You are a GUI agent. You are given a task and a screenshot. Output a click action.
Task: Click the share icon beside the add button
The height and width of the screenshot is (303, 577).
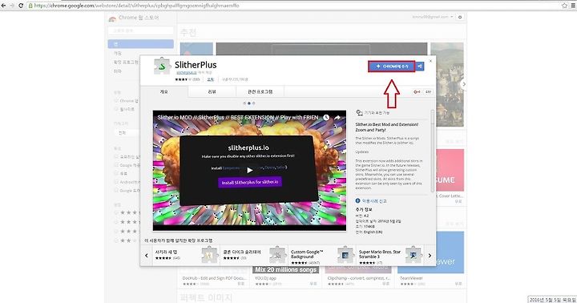pyautogui.click(x=419, y=67)
